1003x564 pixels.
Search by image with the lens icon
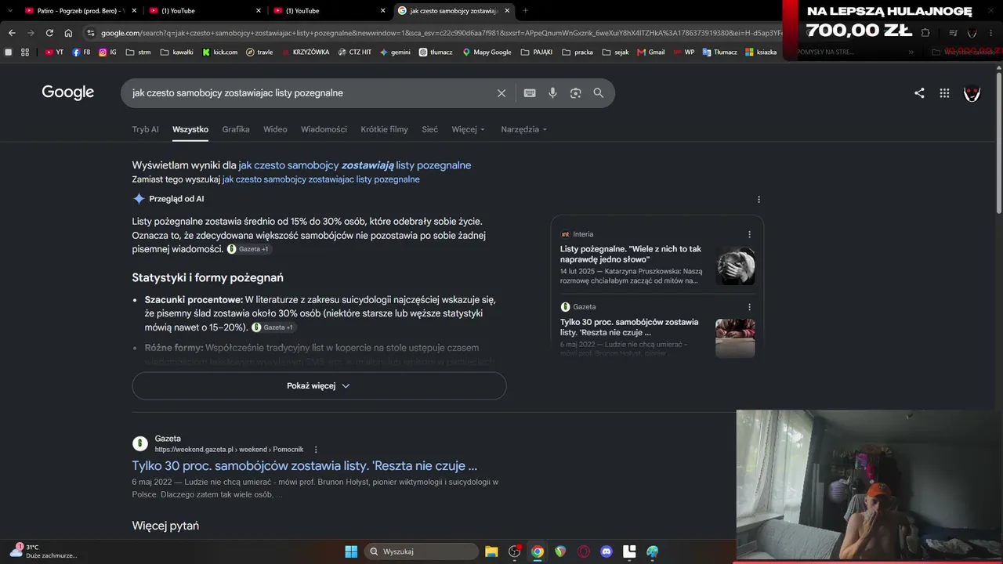pos(576,93)
